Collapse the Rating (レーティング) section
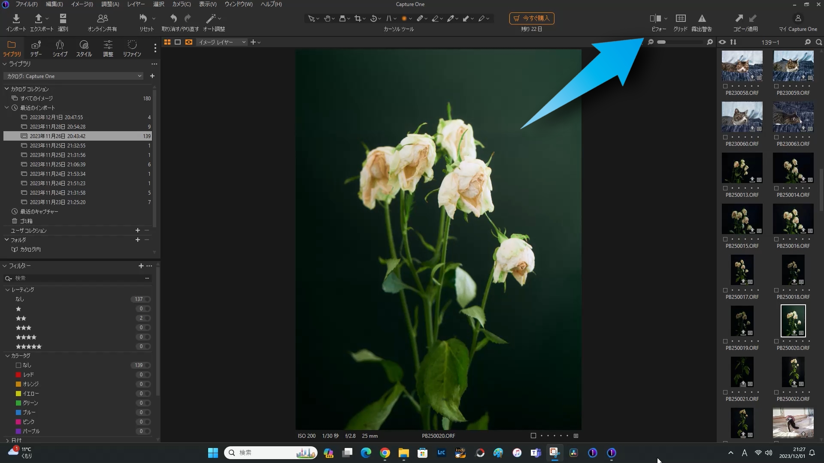Screen dimensions: 824x463 pyautogui.click(x=7, y=290)
